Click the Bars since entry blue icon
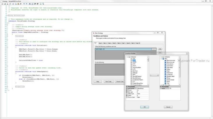This screenshot has width=213, height=119. [165, 60]
